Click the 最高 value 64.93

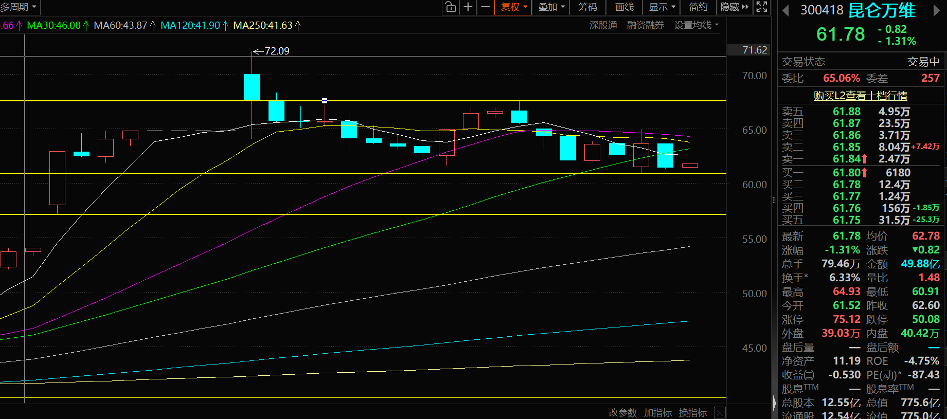tap(847, 292)
